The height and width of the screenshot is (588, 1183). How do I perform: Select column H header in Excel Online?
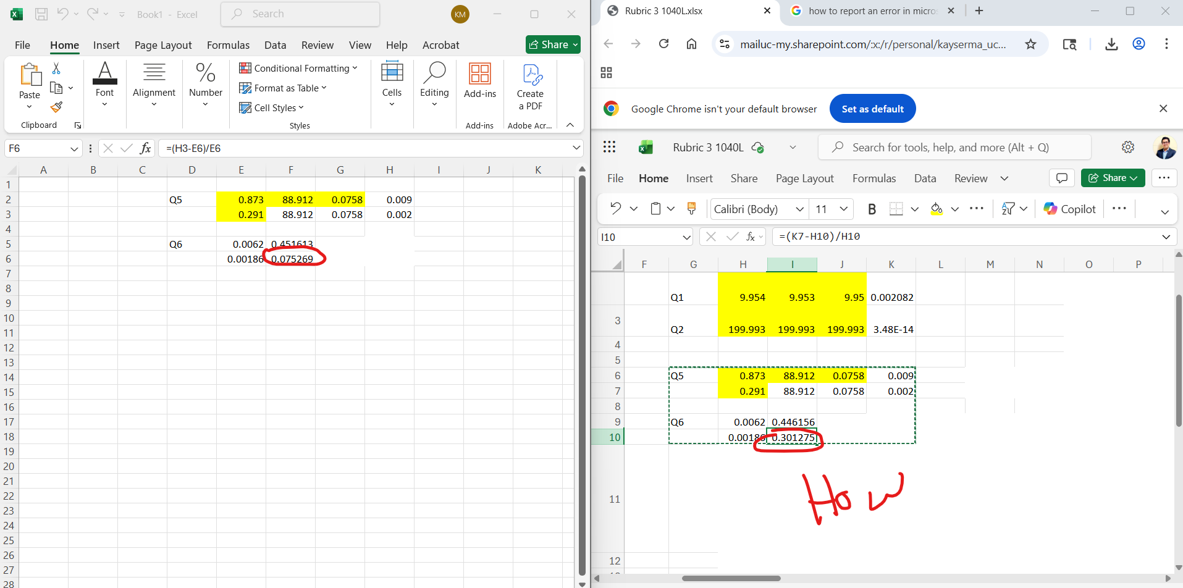[x=743, y=264]
